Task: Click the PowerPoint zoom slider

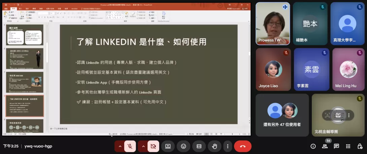Action: coord(232,134)
